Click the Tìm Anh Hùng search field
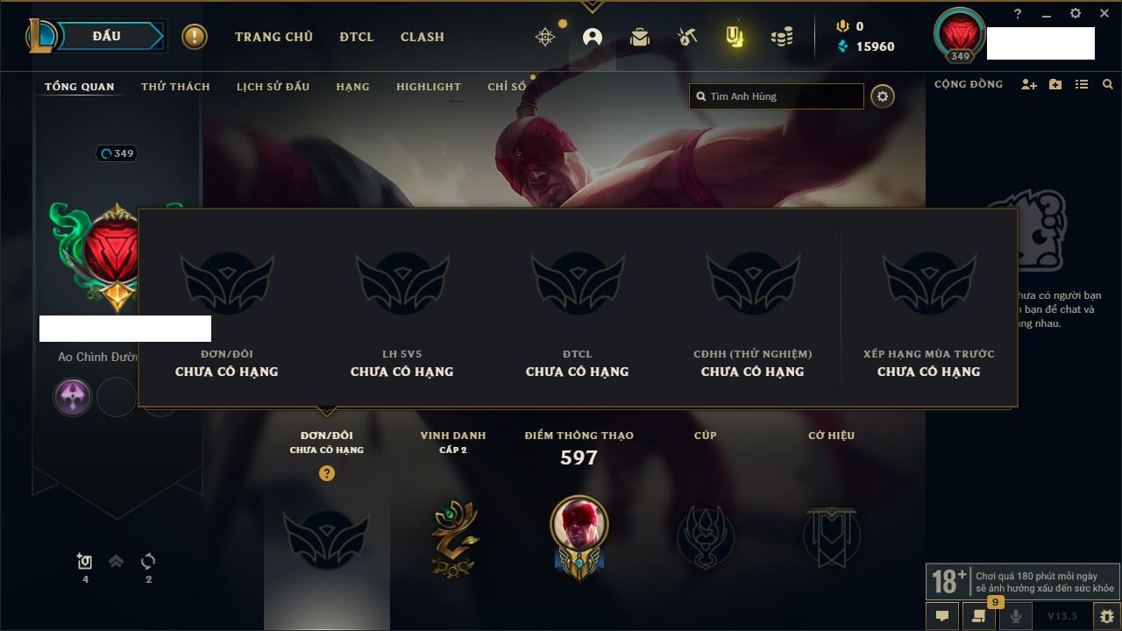The width and height of the screenshot is (1122, 631). point(777,96)
